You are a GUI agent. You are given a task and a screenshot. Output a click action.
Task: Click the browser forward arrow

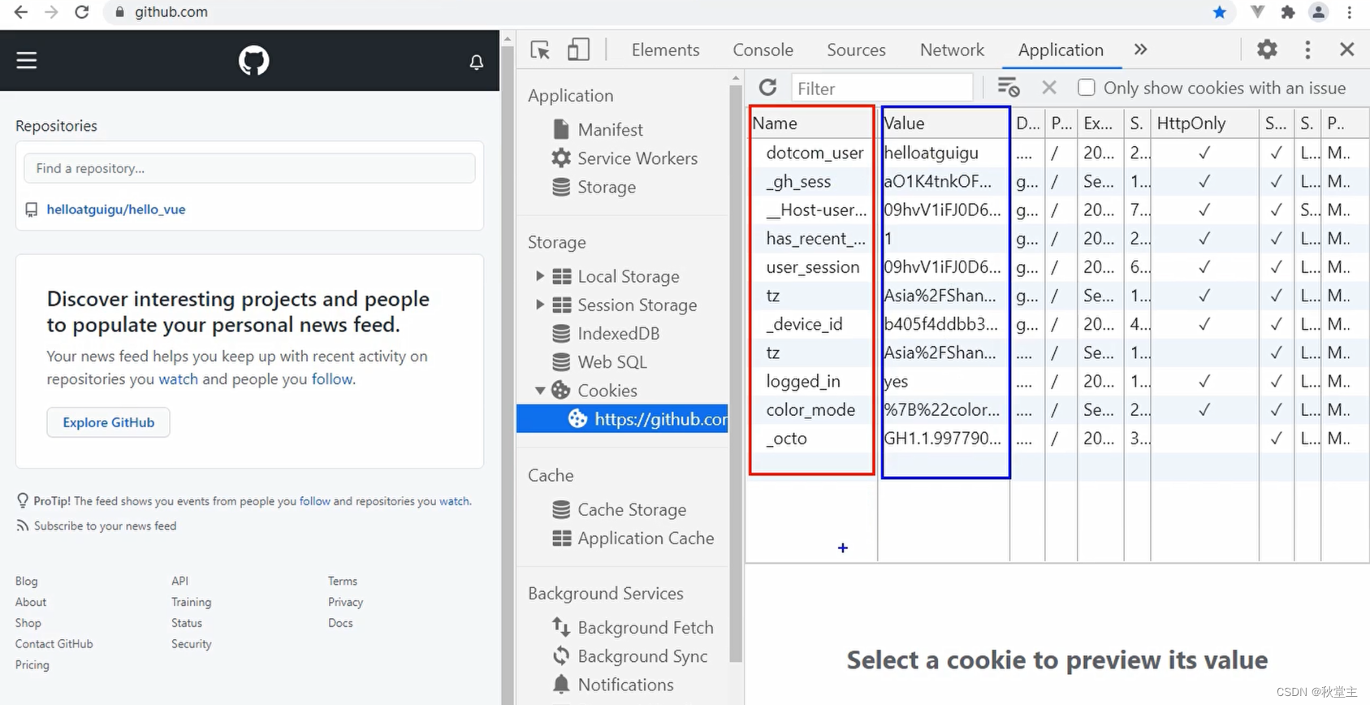pyautogui.click(x=51, y=12)
